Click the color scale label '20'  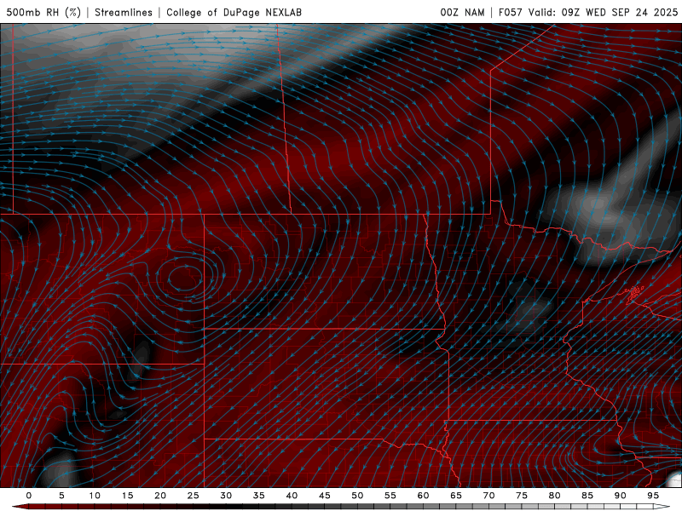[160, 496]
